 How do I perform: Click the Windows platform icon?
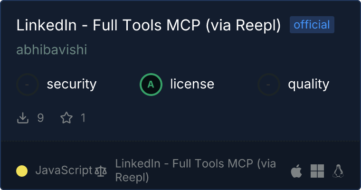317,171
